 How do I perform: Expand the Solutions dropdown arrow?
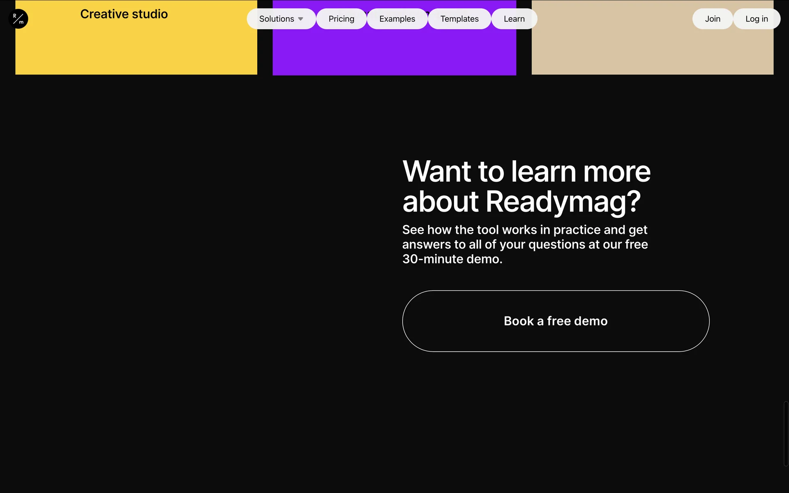coord(300,19)
